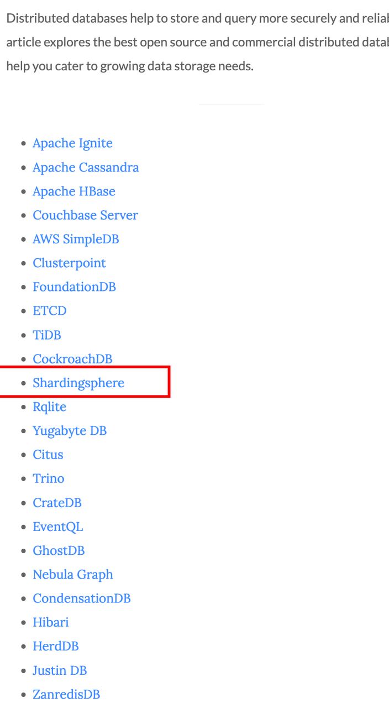Jump to EventQL section
389x708 pixels.
(57, 527)
